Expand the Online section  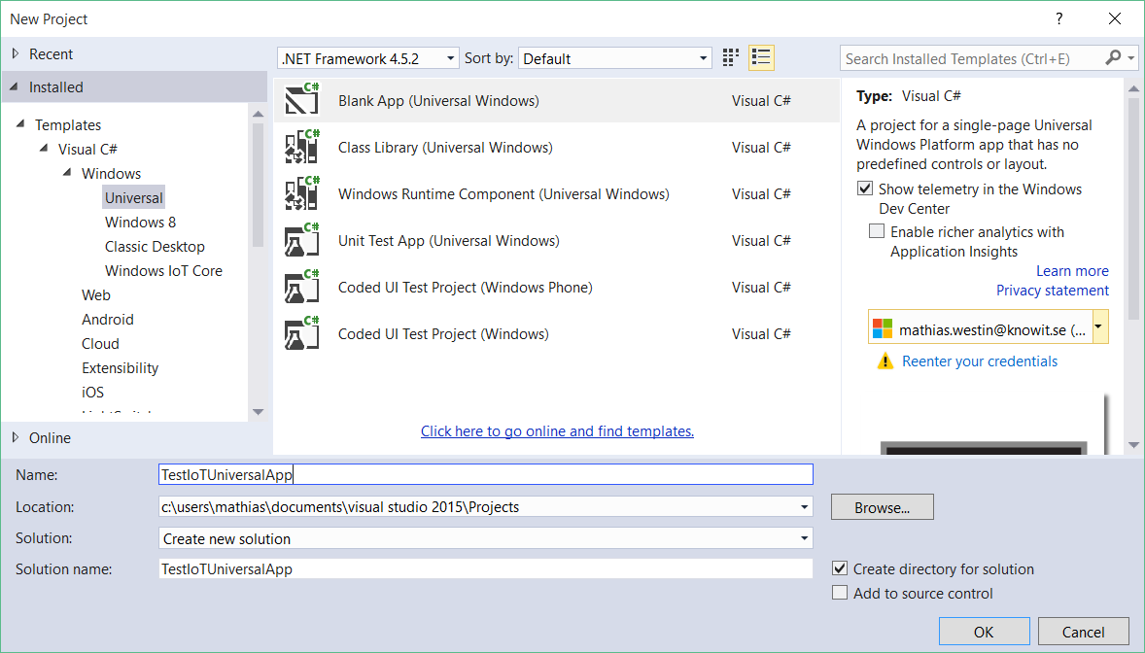[x=16, y=437]
